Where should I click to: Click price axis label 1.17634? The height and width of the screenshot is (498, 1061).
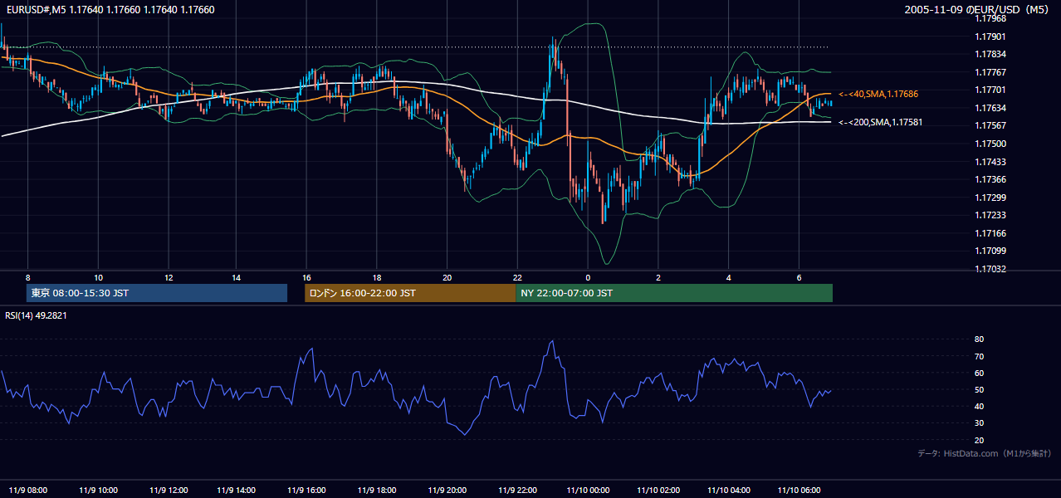[x=990, y=108]
